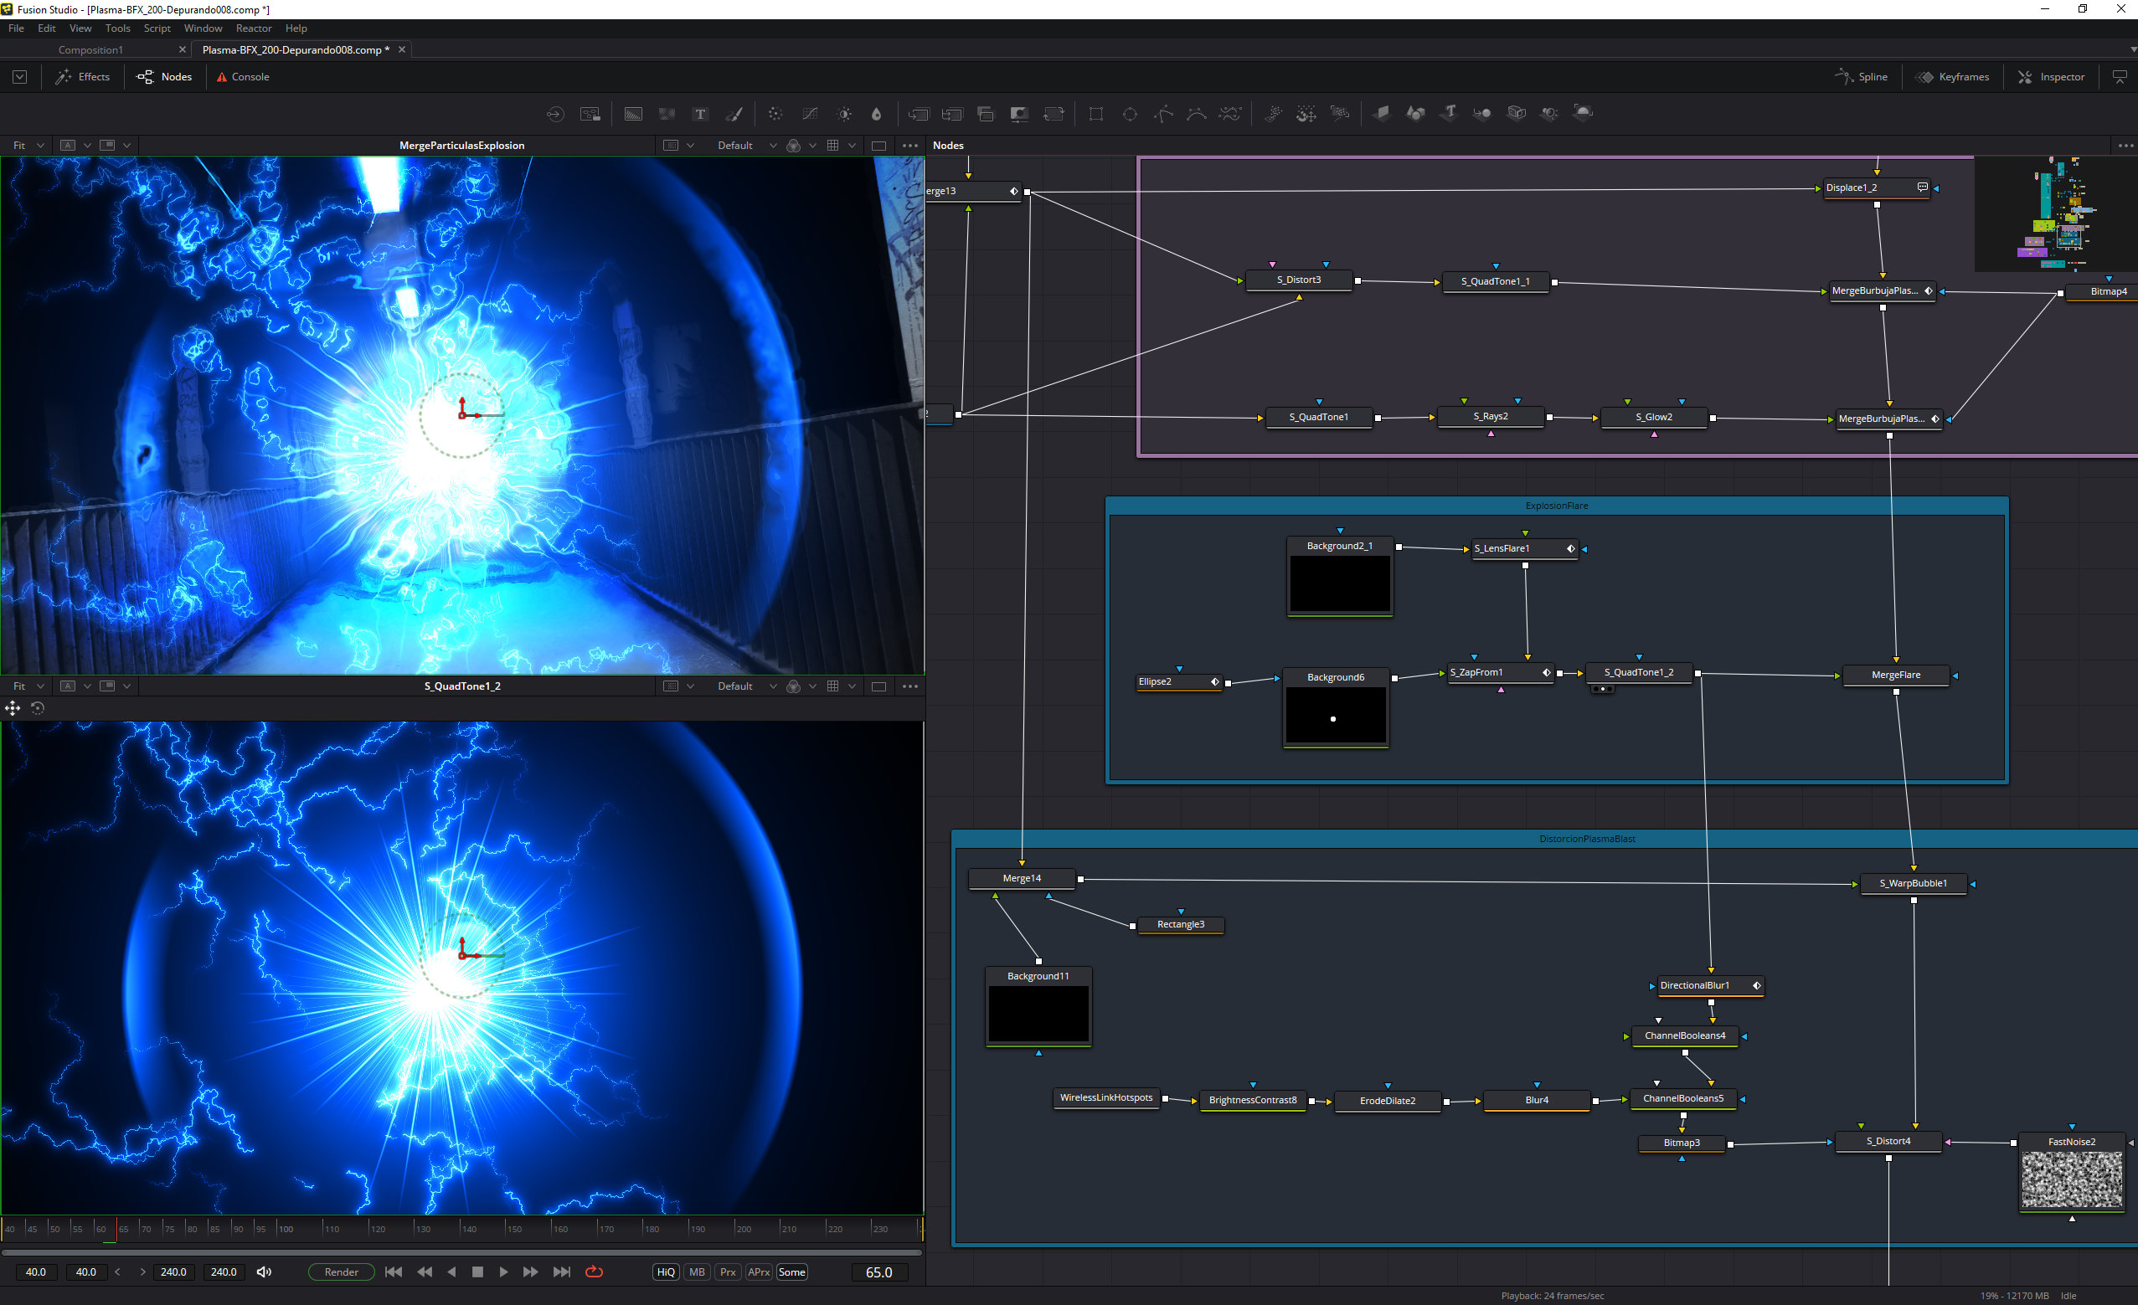Click the Paint brush tool icon
The height and width of the screenshot is (1305, 2138).
(734, 114)
